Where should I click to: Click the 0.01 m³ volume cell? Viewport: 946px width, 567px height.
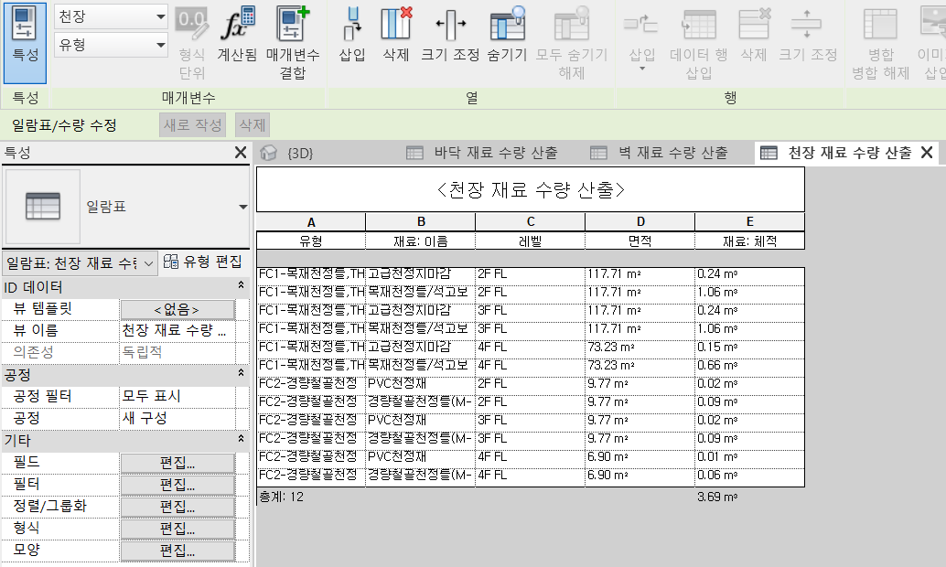click(750, 457)
